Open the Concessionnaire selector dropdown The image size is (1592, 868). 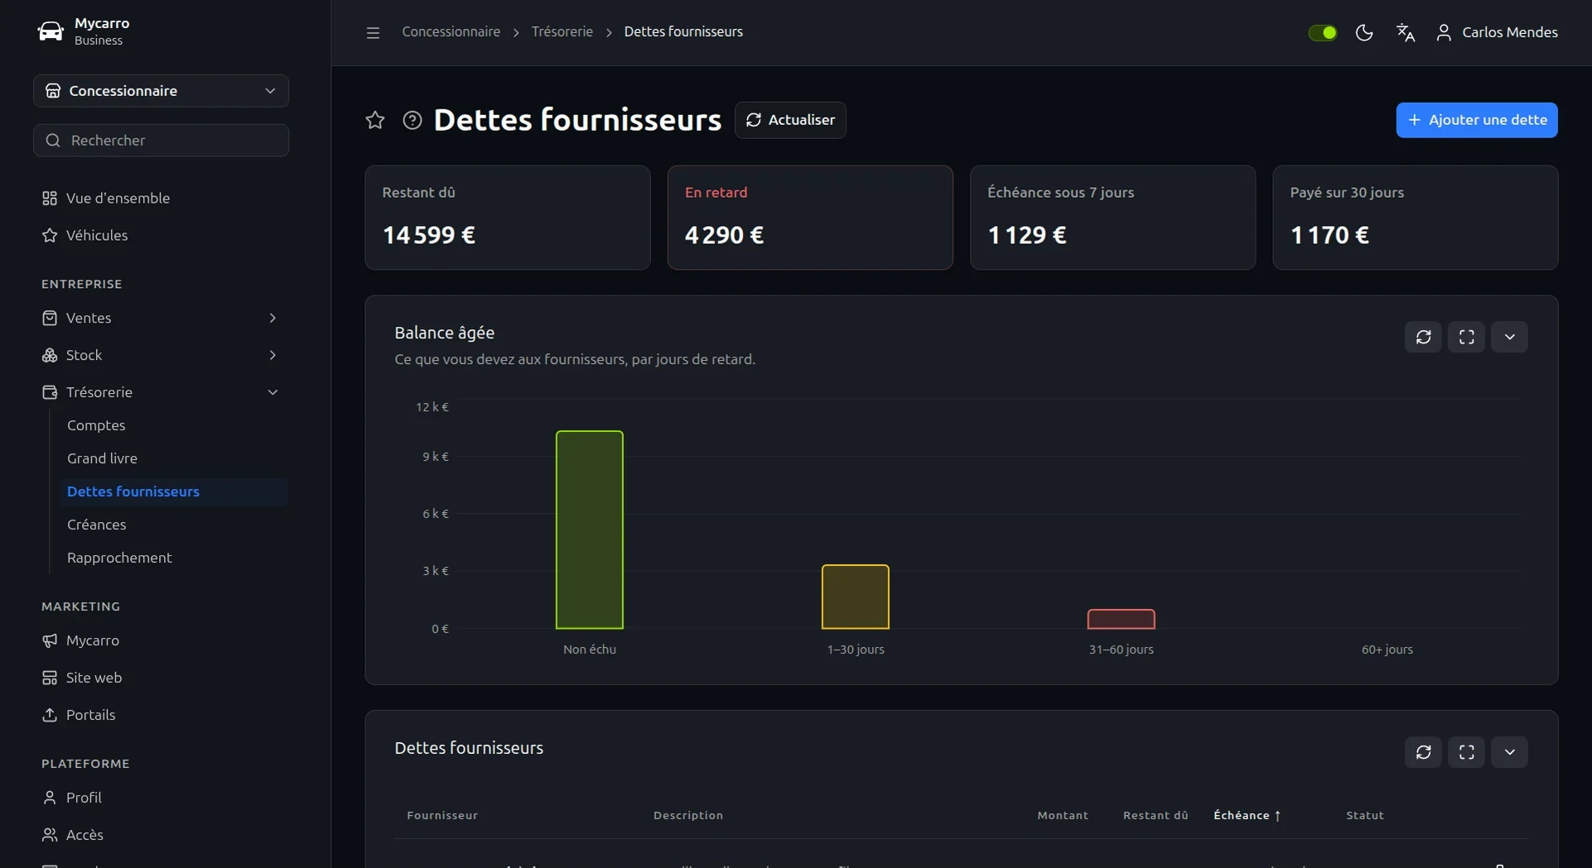161,91
